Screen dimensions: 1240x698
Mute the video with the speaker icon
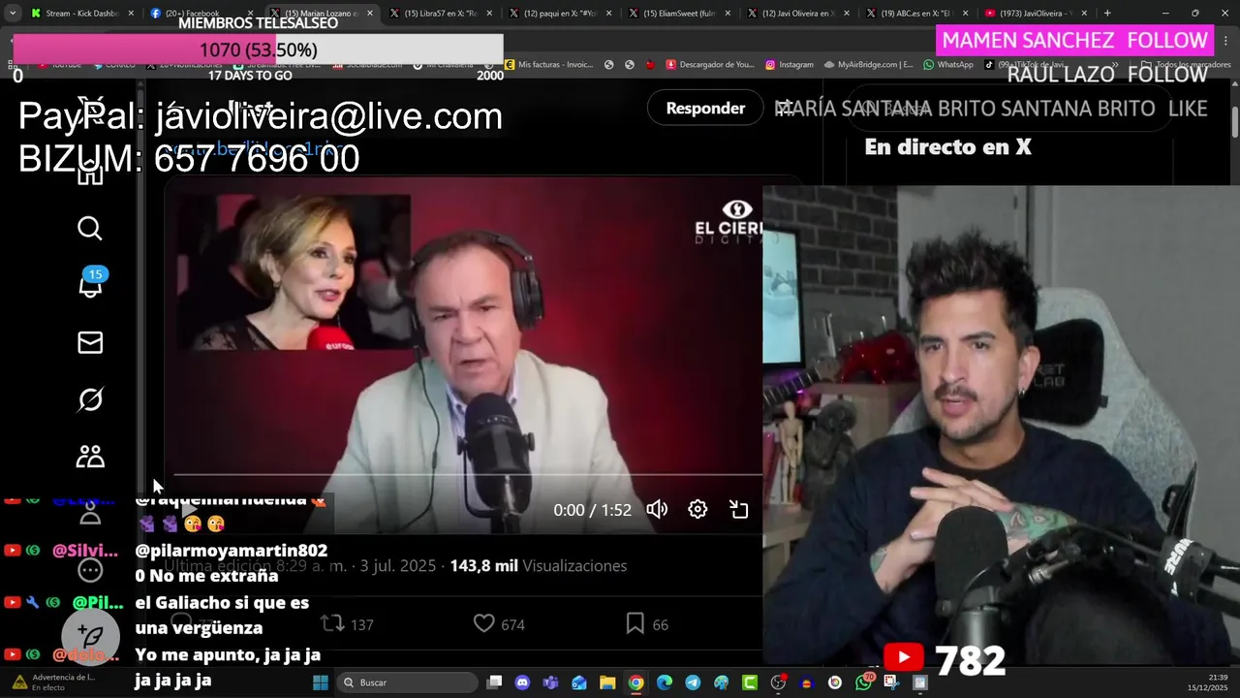pos(657,509)
